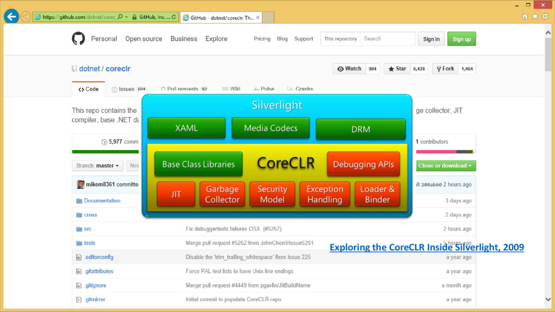Click the .gitignore file icon
Screen dimensions: 555x312
tap(79, 285)
